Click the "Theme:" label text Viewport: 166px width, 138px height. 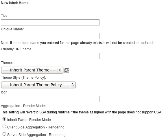(7, 63)
